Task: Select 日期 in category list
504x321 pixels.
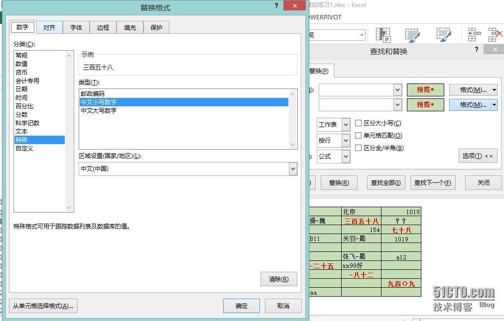Action: (x=39, y=89)
